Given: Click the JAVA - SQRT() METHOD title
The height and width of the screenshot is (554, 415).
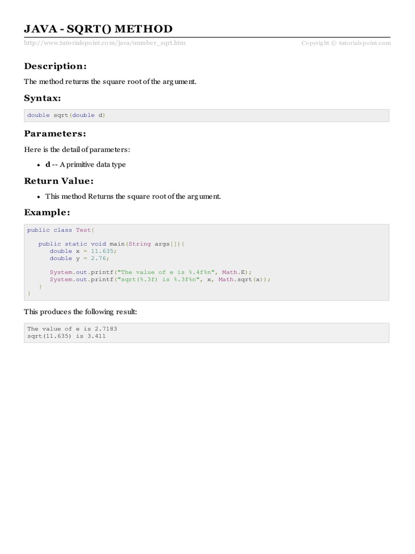Looking at the screenshot, I should tap(98, 29).
